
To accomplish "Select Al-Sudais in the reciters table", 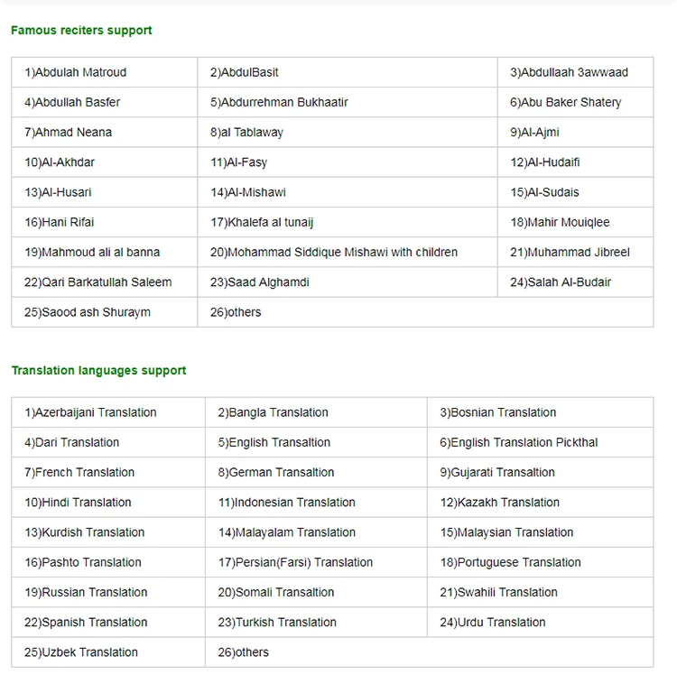I will click(x=575, y=192).
